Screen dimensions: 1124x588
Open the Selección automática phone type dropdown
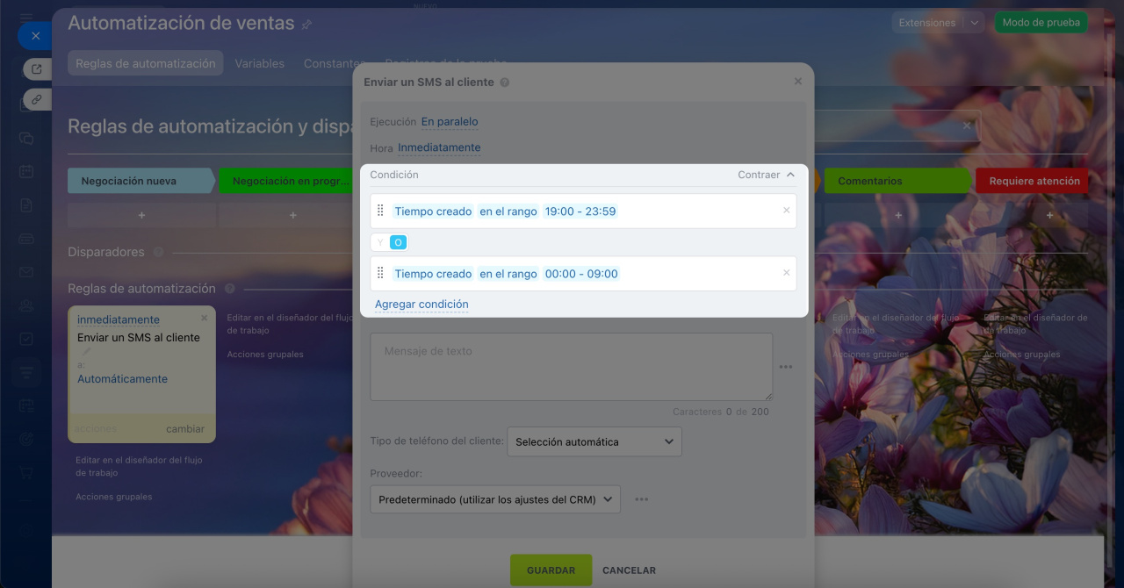tap(594, 441)
